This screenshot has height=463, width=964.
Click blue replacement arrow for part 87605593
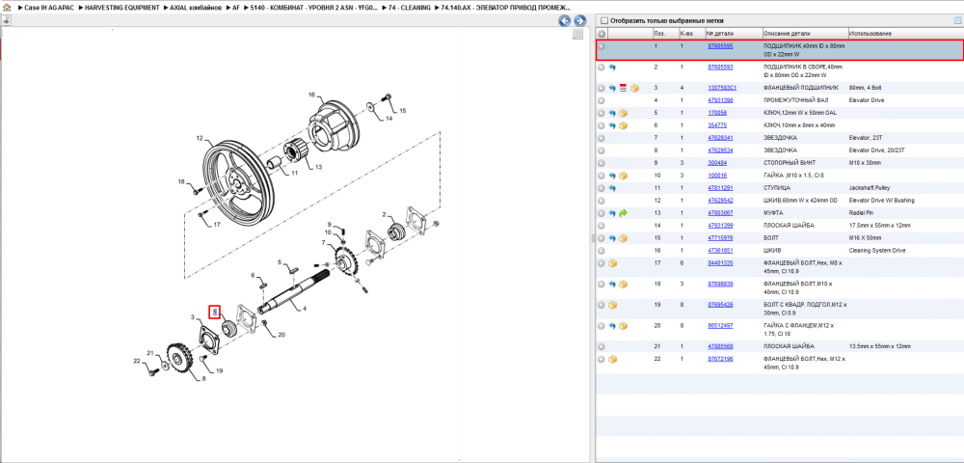[612, 67]
